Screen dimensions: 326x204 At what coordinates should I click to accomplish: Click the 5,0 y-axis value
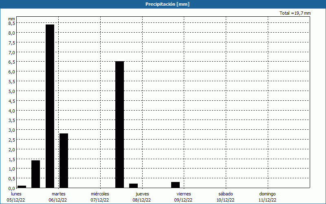12,91
